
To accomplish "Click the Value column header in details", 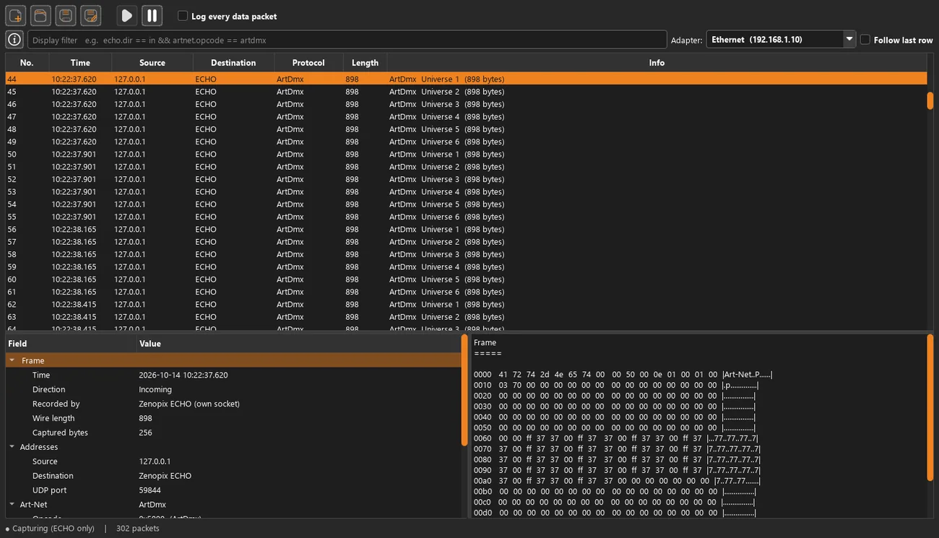I will click(299, 344).
